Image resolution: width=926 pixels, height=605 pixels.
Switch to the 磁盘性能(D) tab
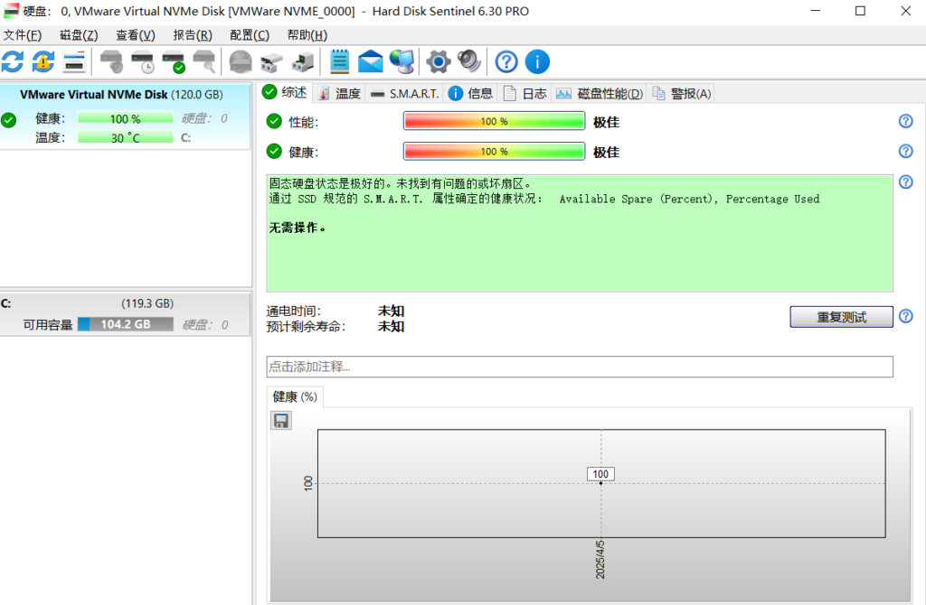point(600,93)
